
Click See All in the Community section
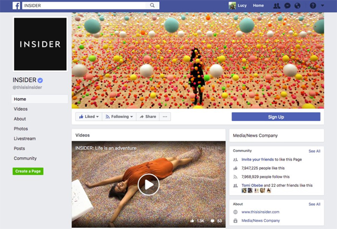coord(315,151)
